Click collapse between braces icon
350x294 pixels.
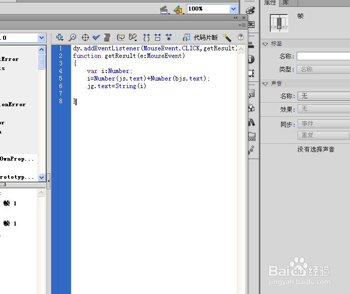(x=147, y=37)
